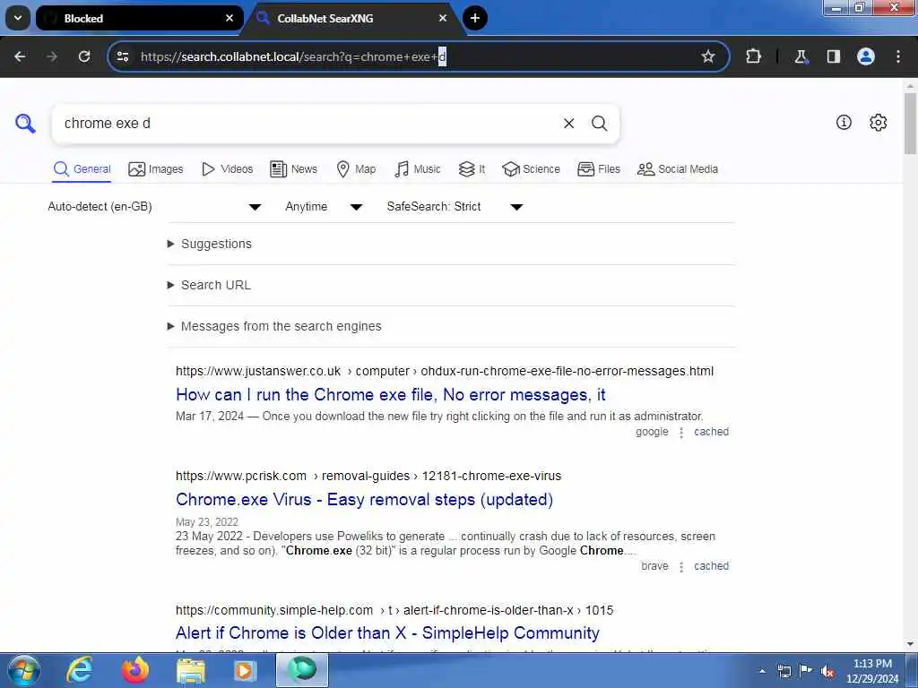Open the Extensions puzzle icon
Image resolution: width=918 pixels, height=688 pixels.
pos(753,56)
